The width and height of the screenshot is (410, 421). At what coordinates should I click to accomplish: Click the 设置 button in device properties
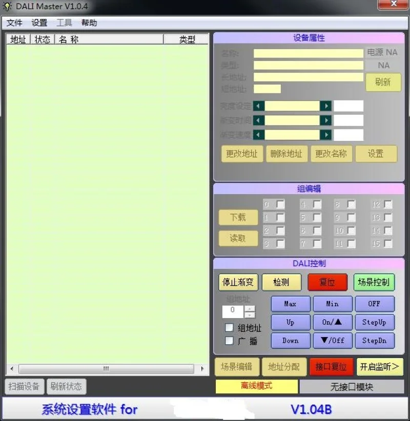click(x=376, y=154)
